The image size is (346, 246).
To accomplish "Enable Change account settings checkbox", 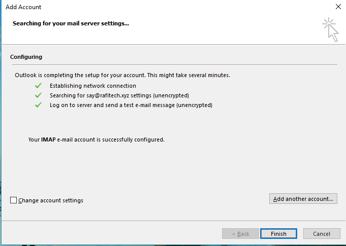I will [x=13, y=200].
